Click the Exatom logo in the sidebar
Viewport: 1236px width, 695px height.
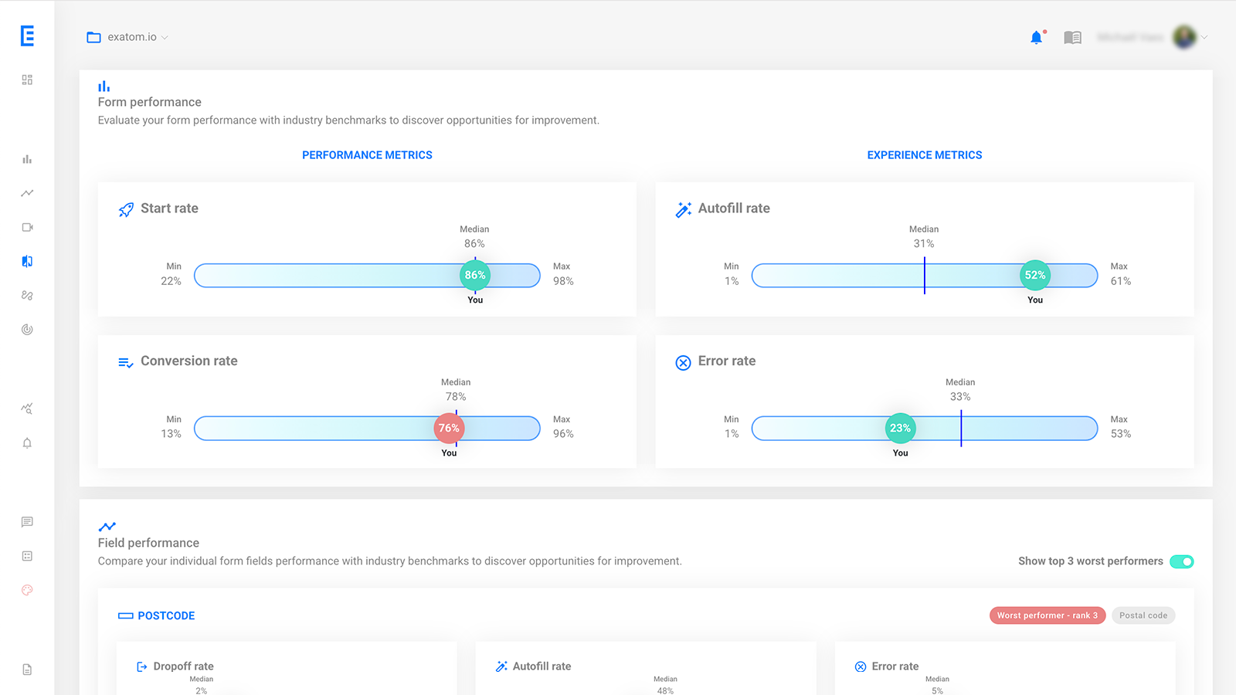coord(27,36)
